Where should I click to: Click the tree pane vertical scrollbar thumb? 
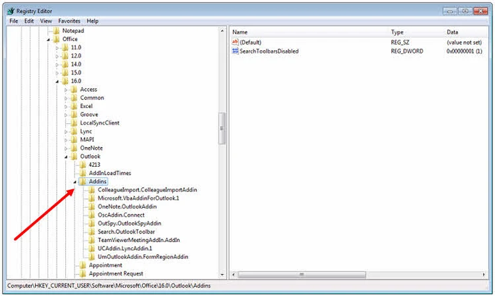click(x=222, y=129)
